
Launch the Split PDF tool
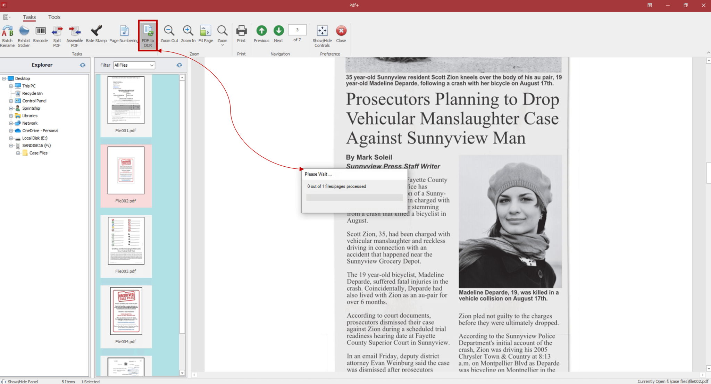click(x=57, y=36)
